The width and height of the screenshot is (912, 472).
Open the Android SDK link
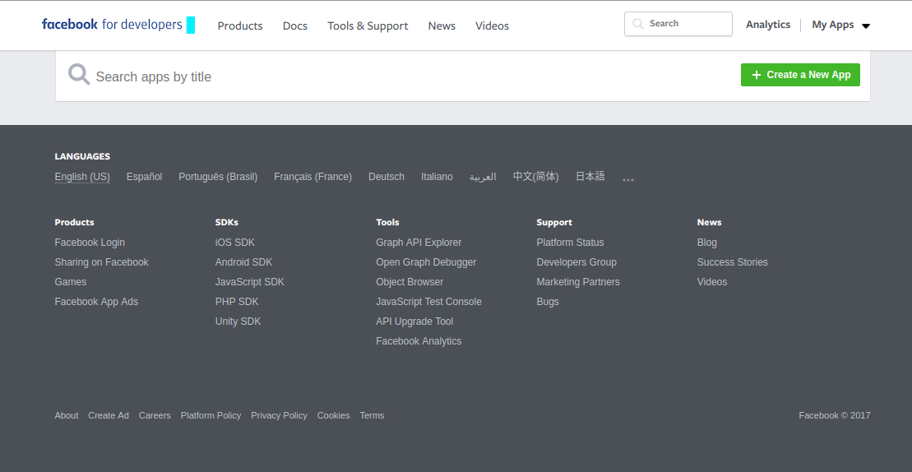(243, 262)
